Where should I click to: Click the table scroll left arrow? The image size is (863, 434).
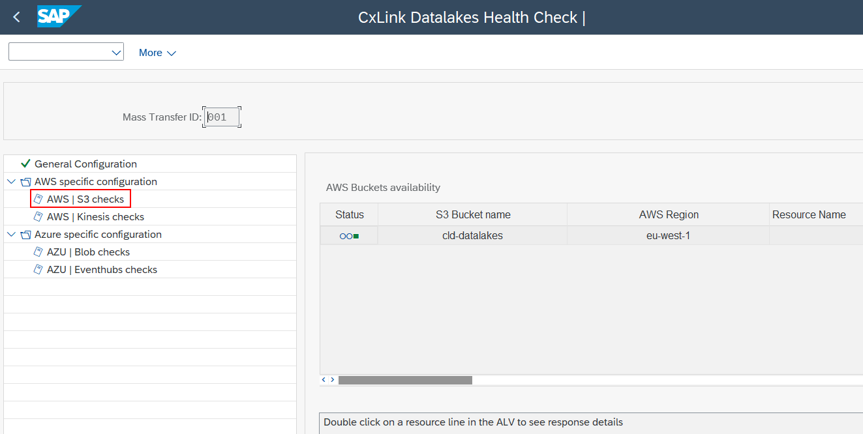tap(324, 379)
